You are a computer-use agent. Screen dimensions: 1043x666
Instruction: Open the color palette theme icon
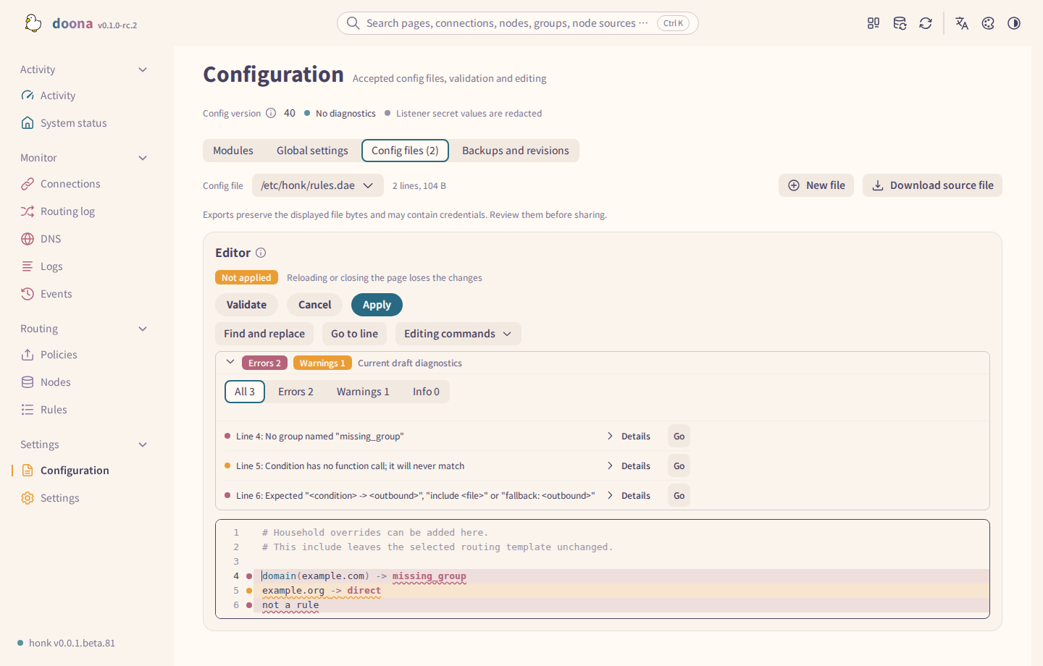(x=988, y=23)
